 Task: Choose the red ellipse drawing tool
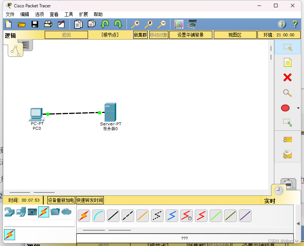click(x=285, y=108)
